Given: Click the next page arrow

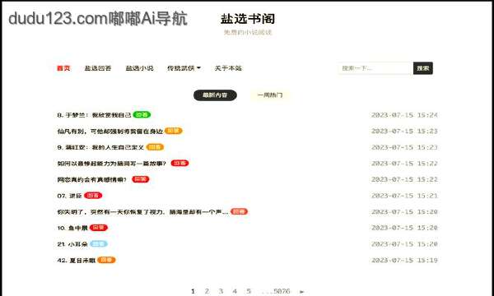Looking at the screenshot, I should tap(302, 292).
